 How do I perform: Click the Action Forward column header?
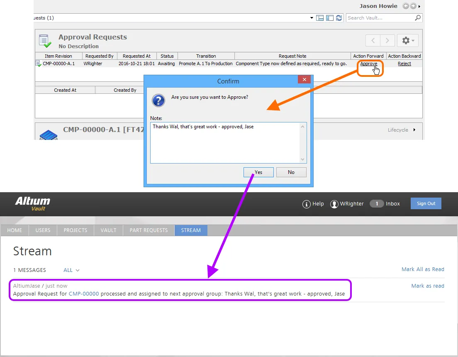[368, 56]
